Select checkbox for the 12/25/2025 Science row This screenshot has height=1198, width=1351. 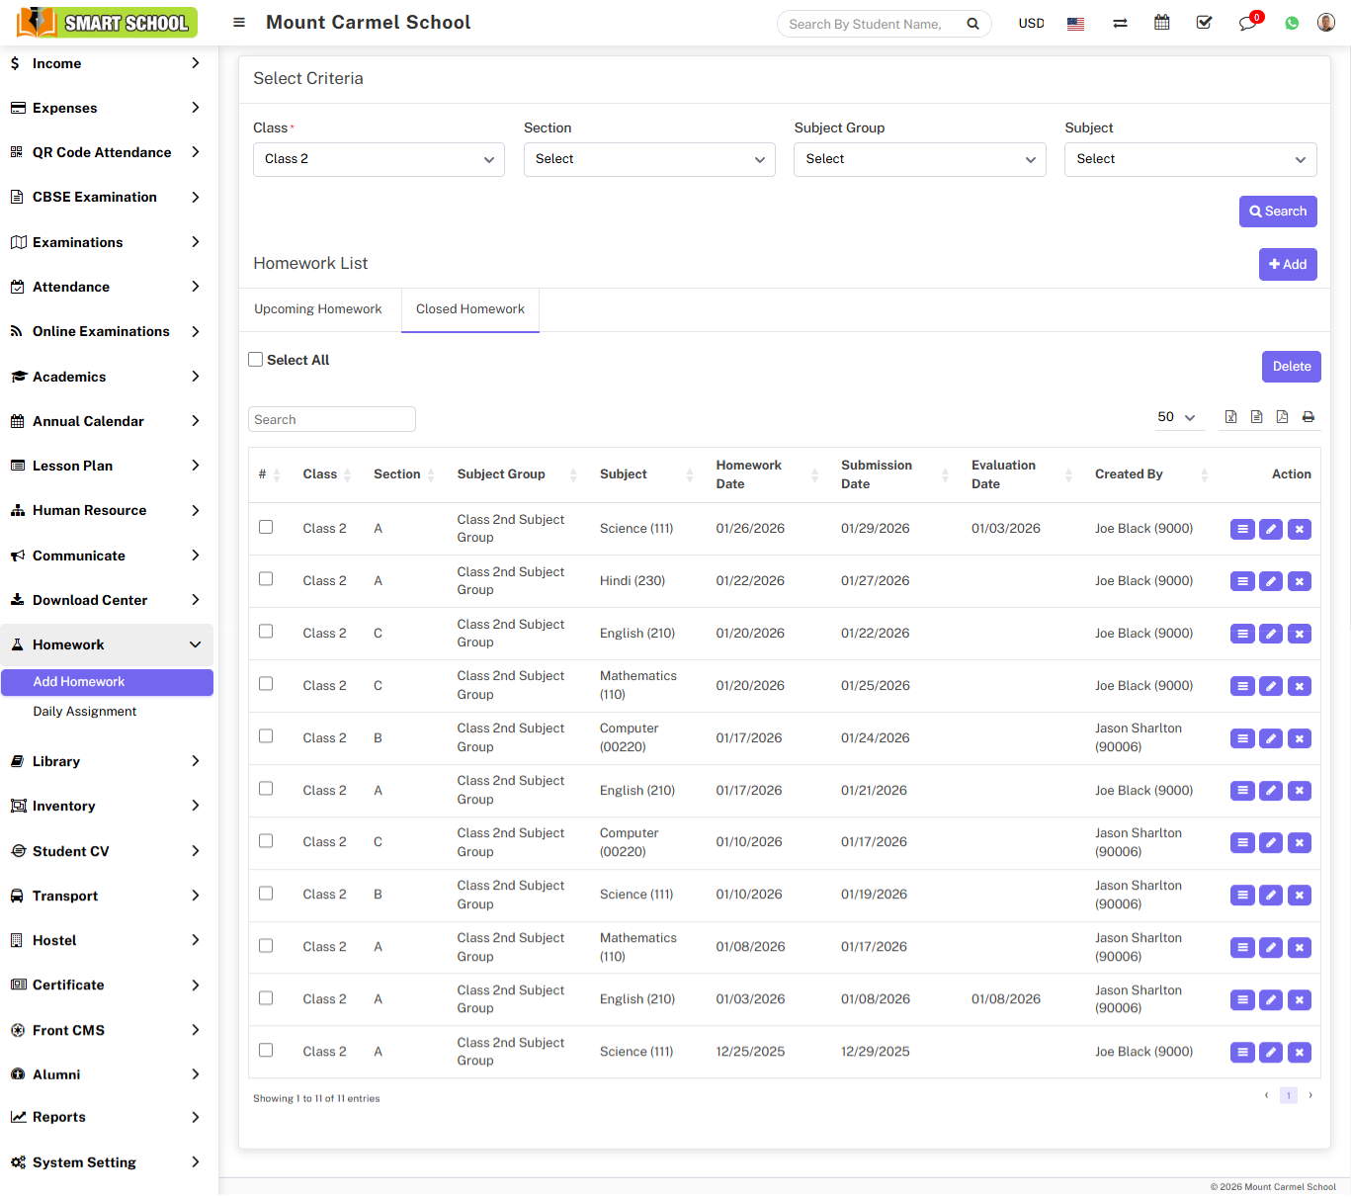pos(266,1050)
